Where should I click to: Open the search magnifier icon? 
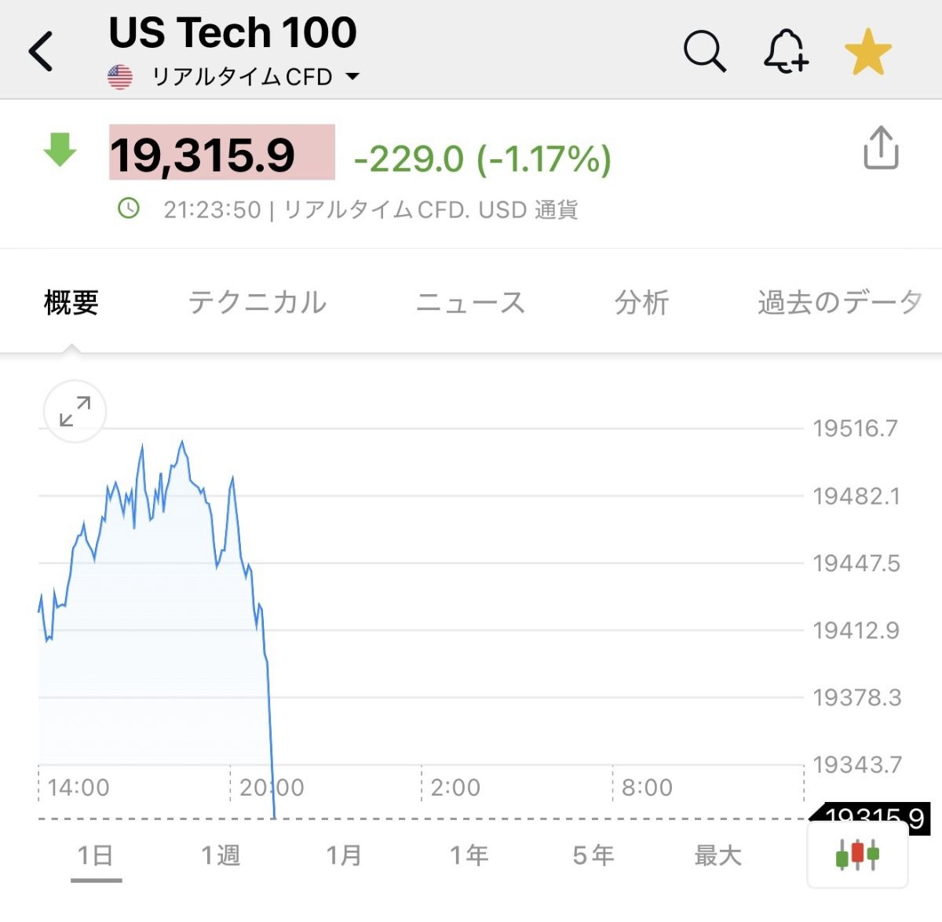point(704,52)
